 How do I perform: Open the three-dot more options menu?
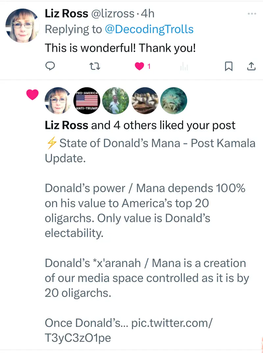[251, 14]
